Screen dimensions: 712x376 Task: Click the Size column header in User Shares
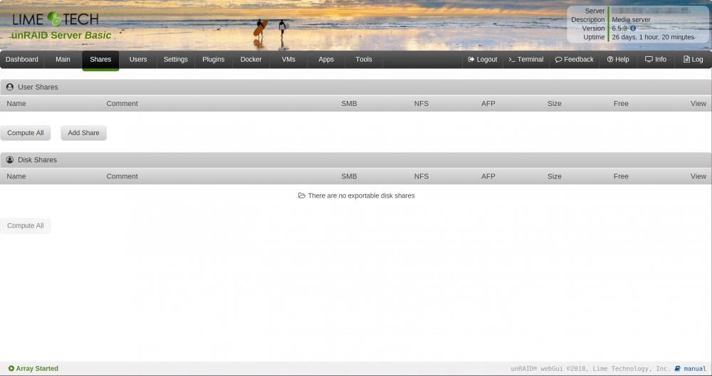pyautogui.click(x=555, y=103)
